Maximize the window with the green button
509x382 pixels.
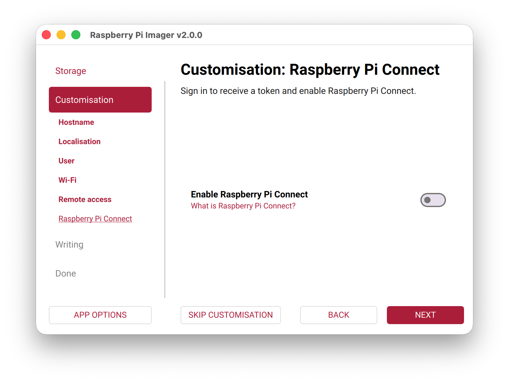coord(76,35)
